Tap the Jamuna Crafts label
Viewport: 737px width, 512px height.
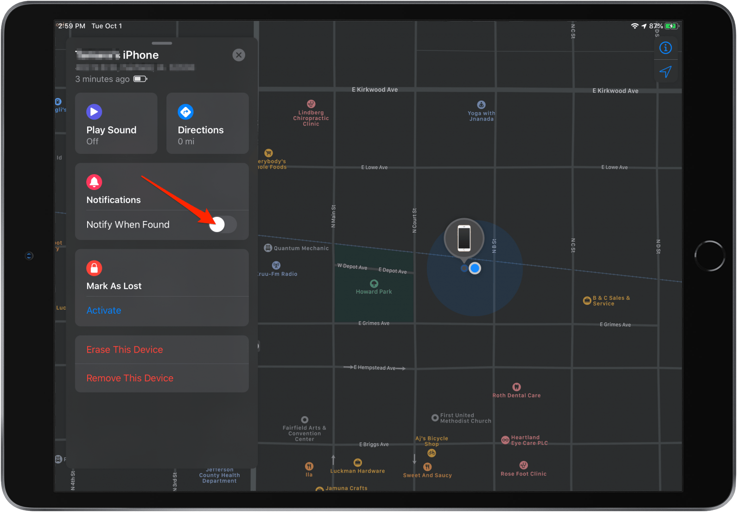click(346, 488)
